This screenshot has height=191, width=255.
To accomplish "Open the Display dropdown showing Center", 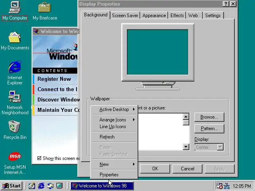I will [209, 147].
